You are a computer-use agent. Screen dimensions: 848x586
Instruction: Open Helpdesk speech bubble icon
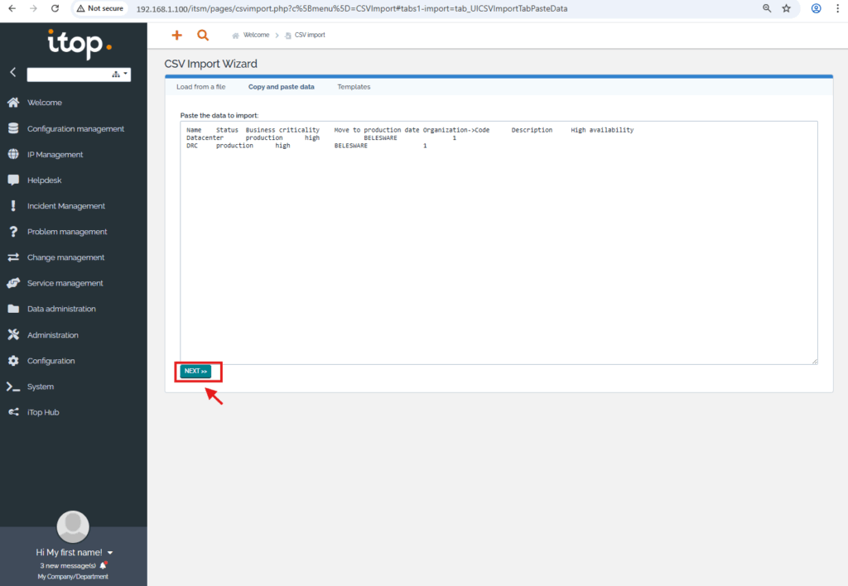(13, 180)
